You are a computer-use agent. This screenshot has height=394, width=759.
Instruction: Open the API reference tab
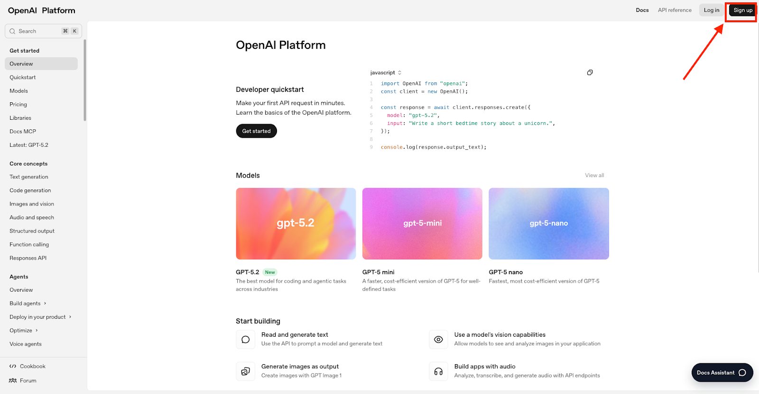(x=675, y=10)
